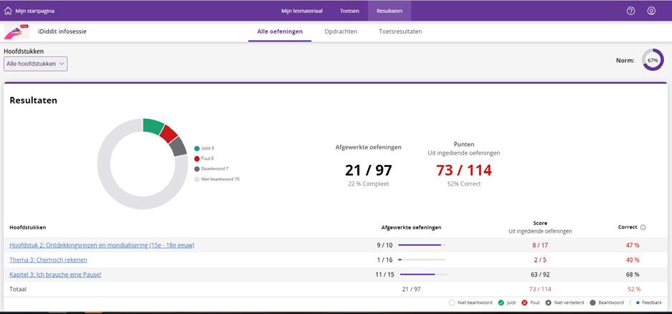This screenshot has height=314, width=672.
Task: Open the help question mark icon
Action: (630, 11)
